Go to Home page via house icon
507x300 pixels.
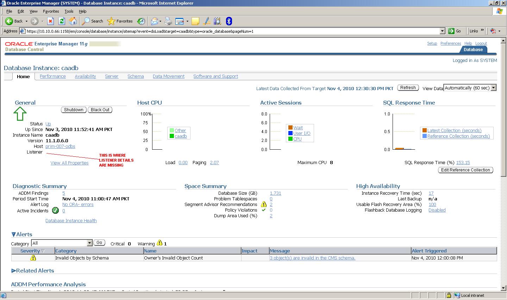73,21
